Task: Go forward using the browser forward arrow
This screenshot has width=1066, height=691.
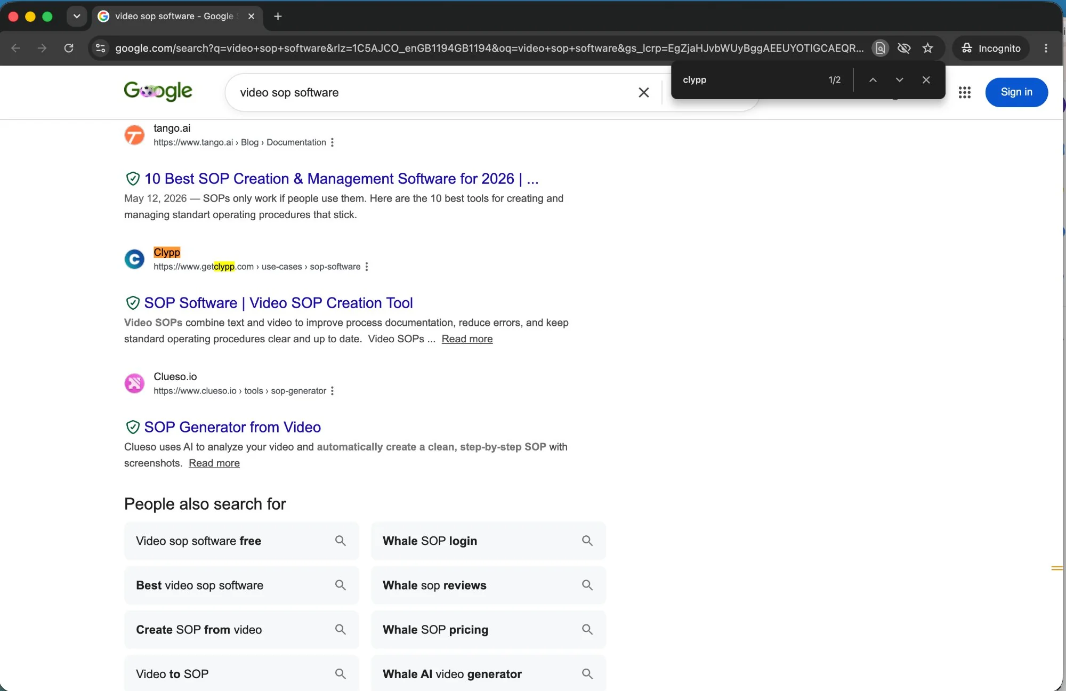Action: point(42,48)
